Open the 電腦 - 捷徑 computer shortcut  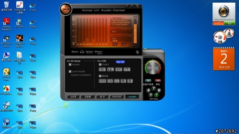6,57
